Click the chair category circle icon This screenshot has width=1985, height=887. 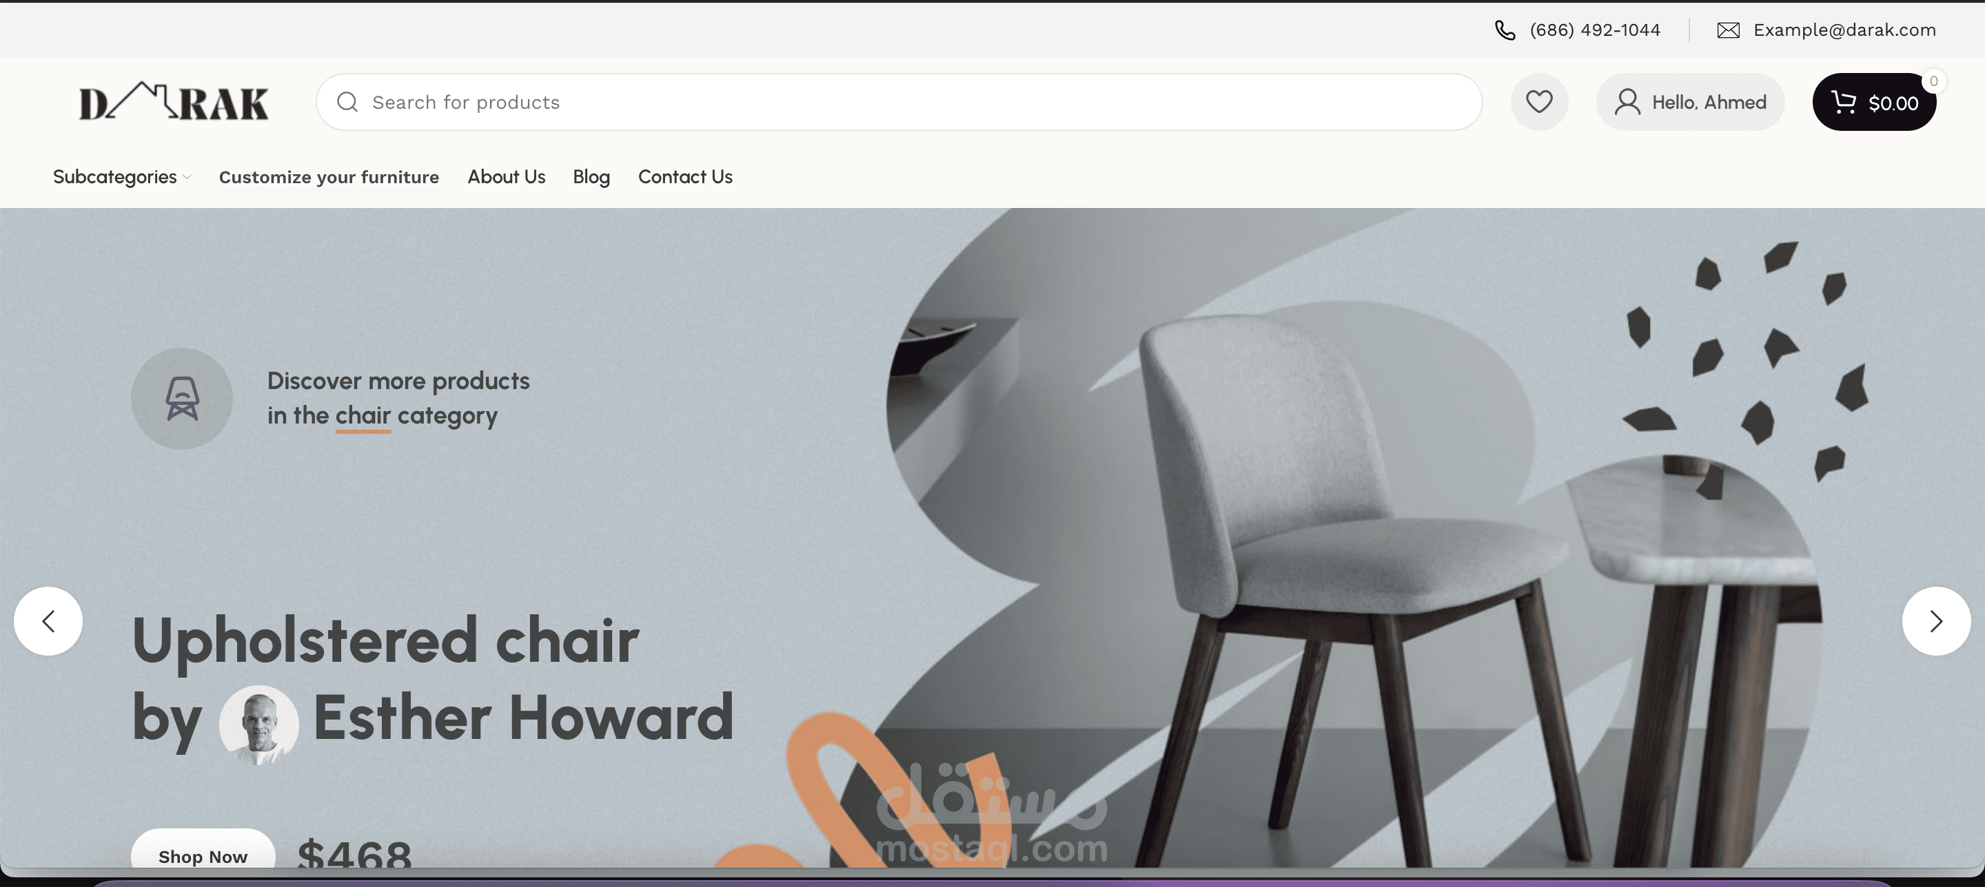[x=182, y=398]
